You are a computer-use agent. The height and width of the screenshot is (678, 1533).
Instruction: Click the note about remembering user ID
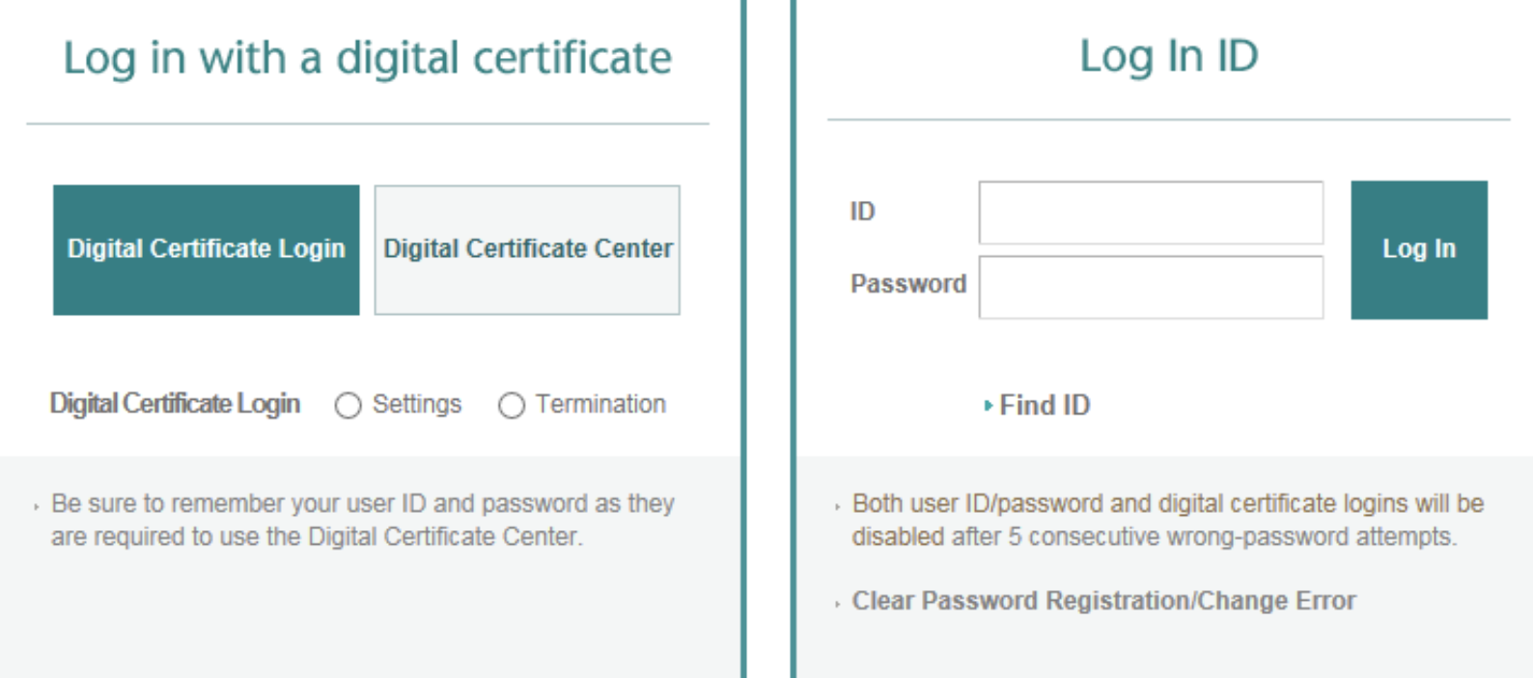363,520
